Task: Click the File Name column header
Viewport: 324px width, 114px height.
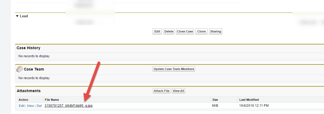Action: click(x=52, y=100)
